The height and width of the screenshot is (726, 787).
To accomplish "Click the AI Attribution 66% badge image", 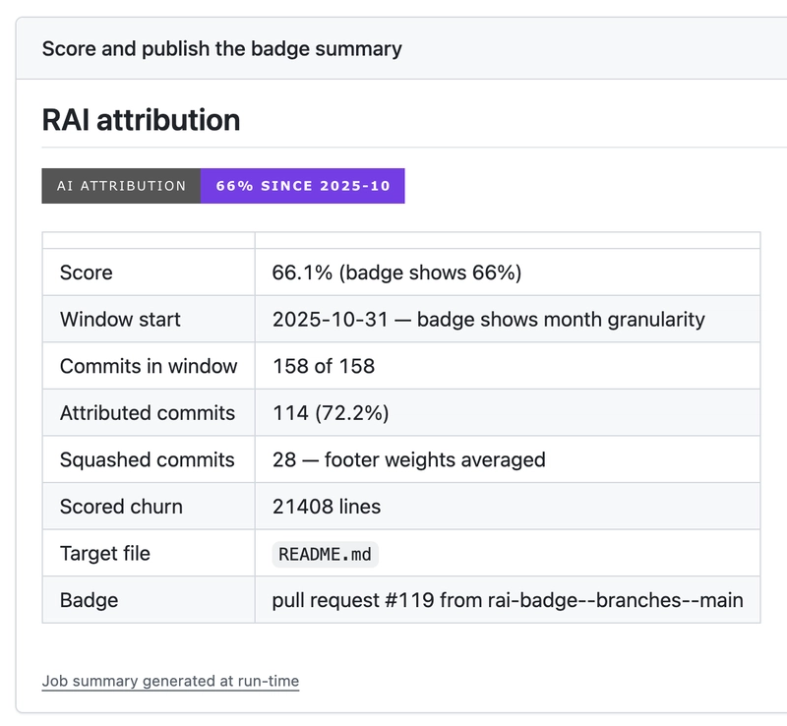I will [223, 186].
